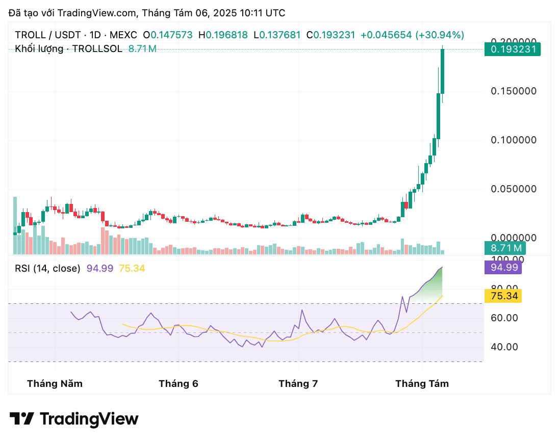Screen dimensions: 559x443
Task: Select the RSI (14, close) indicator legend
Action: coord(47,268)
